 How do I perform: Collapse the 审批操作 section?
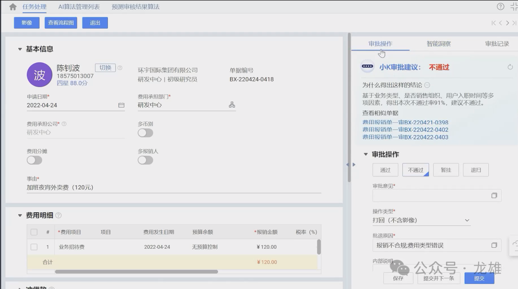pyautogui.click(x=366, y=154)
